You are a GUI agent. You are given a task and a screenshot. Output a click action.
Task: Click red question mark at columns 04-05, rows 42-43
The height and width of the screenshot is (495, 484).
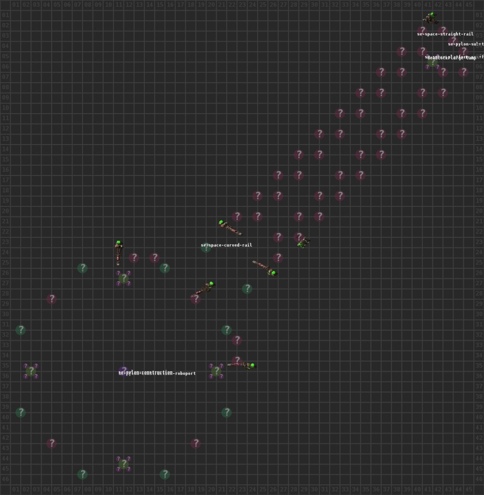click(52, 443)
